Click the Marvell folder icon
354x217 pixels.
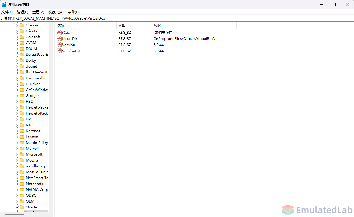point(22,149)
